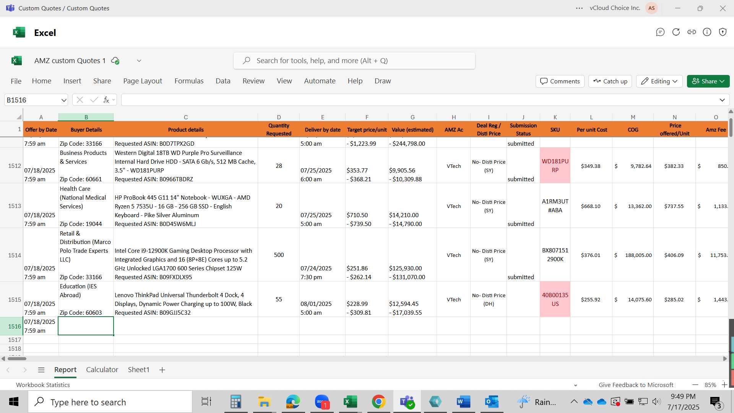
Task: Click the shield privacy icon
Action: point(723,32)
